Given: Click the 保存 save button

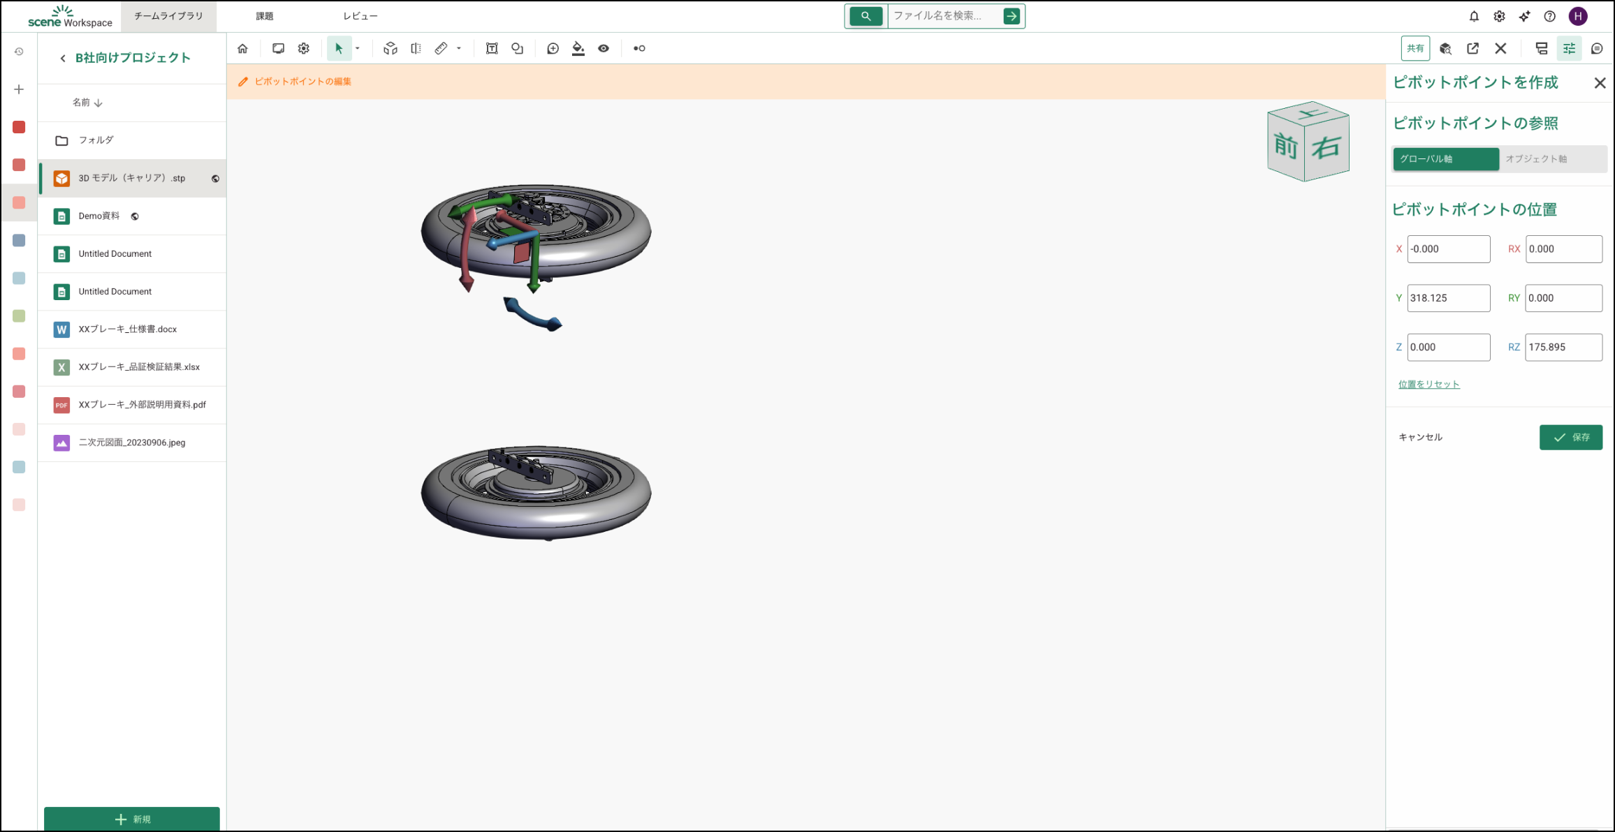Looking at the screenshot, I should [1570, 437].
